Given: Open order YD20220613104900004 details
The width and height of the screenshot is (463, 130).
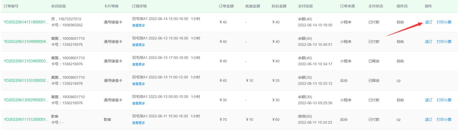Looking at the screenshot, I should click(x=26, y=42).
